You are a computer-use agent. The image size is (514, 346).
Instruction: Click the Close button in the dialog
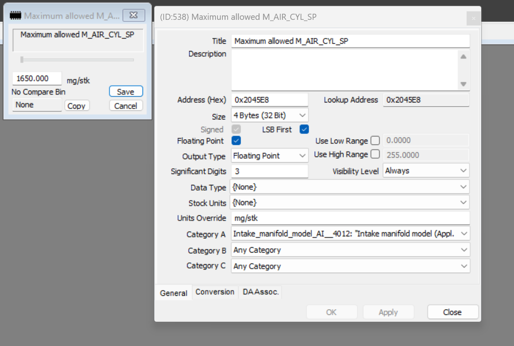coord(452,312)
